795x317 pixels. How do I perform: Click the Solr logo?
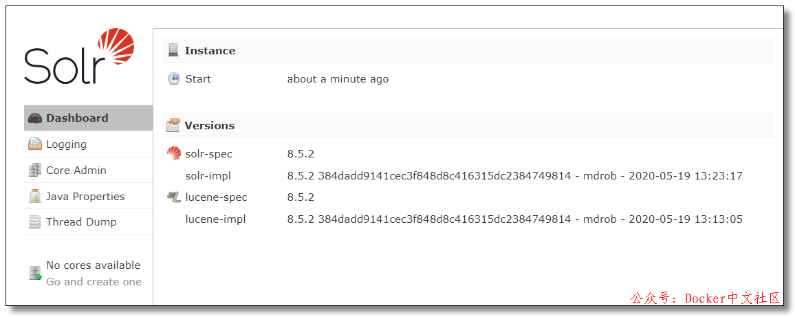[x=78, y=56]
